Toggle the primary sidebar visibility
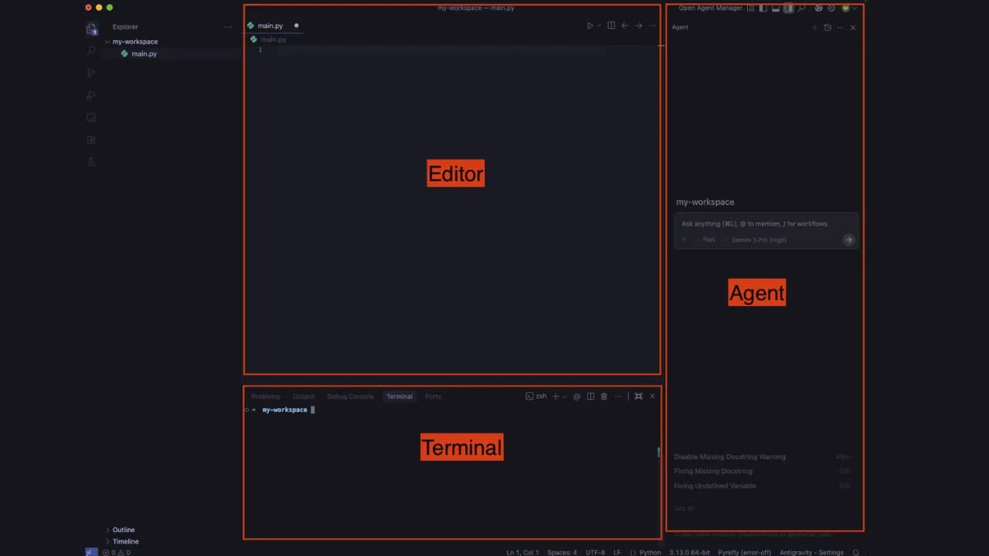Screen dimensions: 989x556 point(763,8)
